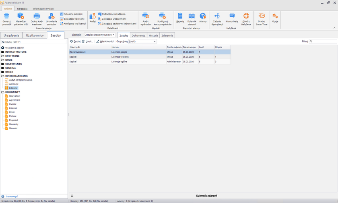Launch Otwórz HelpDesk
Screen dimensions: 338x203
[246, 16]
